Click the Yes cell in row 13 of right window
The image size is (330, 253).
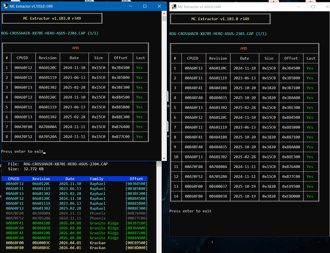tap(310, 186)
